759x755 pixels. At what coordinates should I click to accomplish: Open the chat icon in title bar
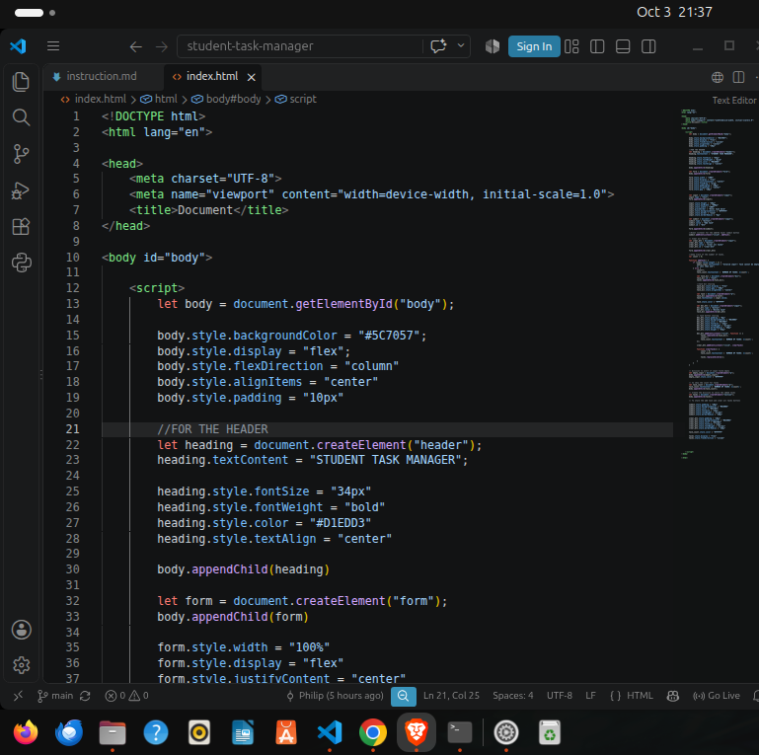(438, 46)
